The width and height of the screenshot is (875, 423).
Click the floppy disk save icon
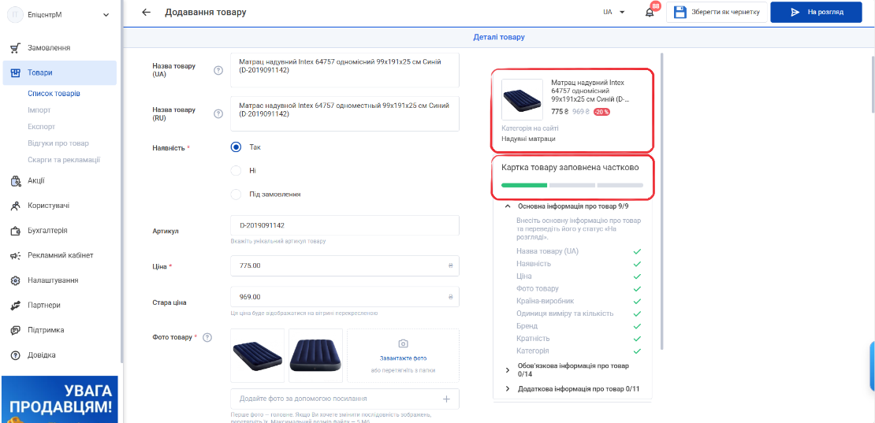(680, 13)
